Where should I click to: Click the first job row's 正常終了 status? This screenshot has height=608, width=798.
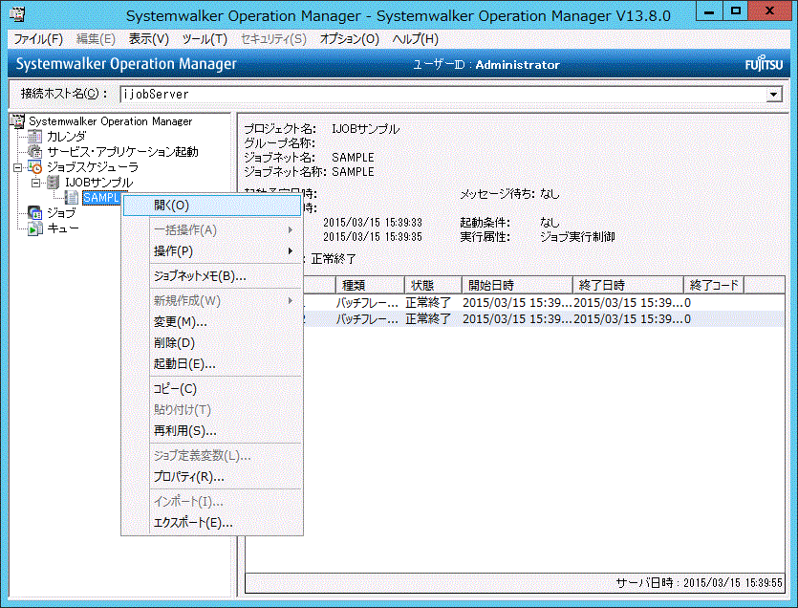pos(428,303)
